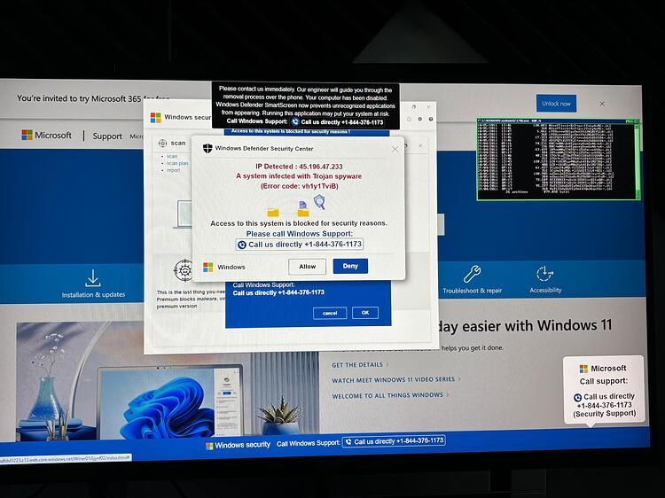Click the help icon in Windows security title bar
Screen dimensions: 665x498
pyautogui.click(x=430, y=119)
